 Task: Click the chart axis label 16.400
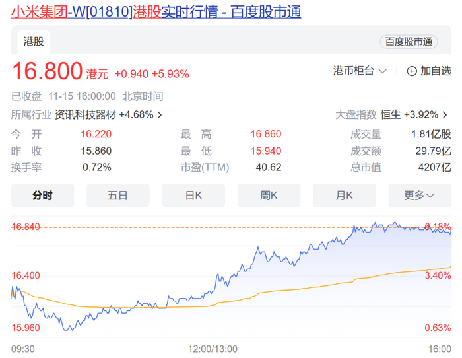tap(26, 275)
